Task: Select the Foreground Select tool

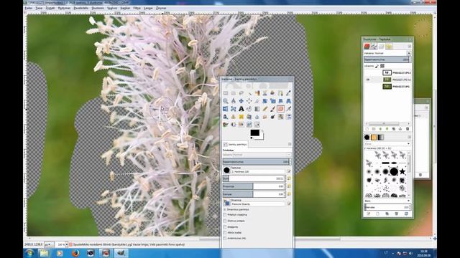Action: pyautogui.click(x=273, y=93)
